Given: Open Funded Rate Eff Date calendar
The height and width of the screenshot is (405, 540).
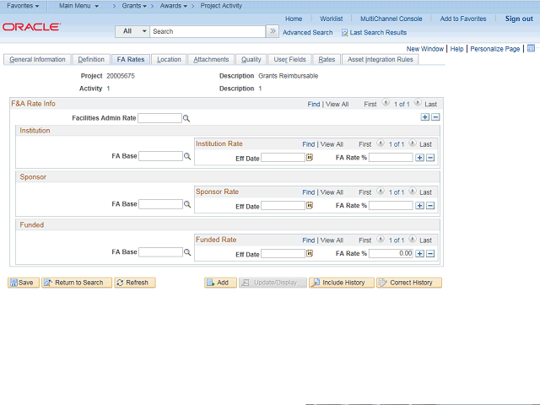Looking at the screenshot, I should pyautogui.click(x=310, y=253).
